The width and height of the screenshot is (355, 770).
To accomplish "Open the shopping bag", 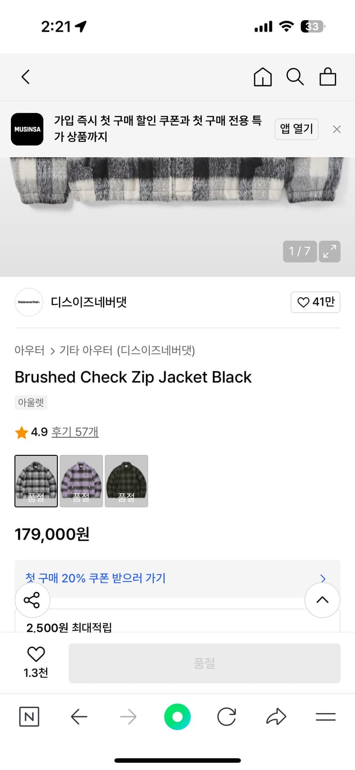I will coord(328,76).
